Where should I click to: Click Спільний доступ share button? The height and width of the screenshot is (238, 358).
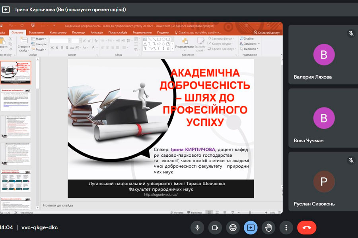[x=267, y=33]
